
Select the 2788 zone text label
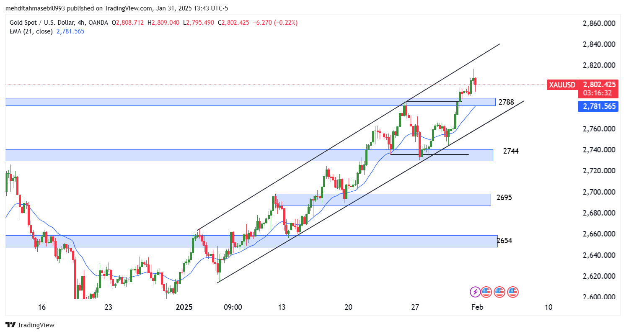tap(506, 102)
